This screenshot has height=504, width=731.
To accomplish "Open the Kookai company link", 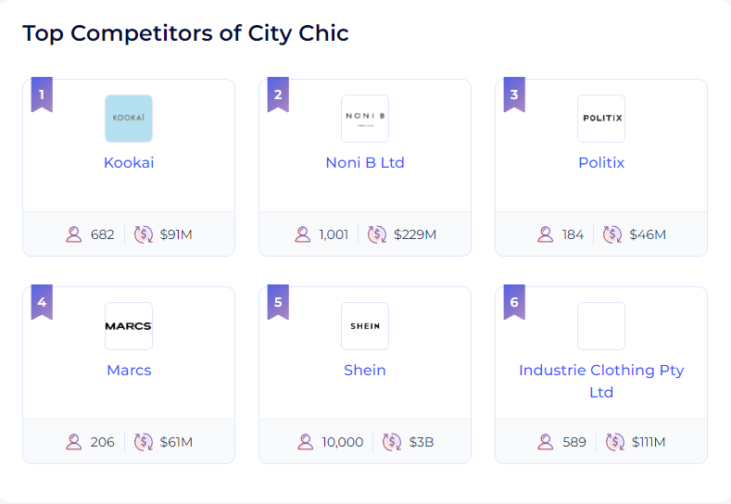I will pyautogui.click(x=129, y=162).
